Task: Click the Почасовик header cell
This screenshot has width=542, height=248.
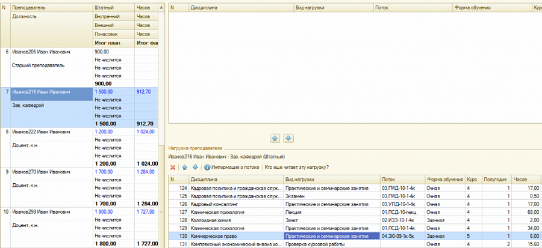Action: (x=114, y=34)
